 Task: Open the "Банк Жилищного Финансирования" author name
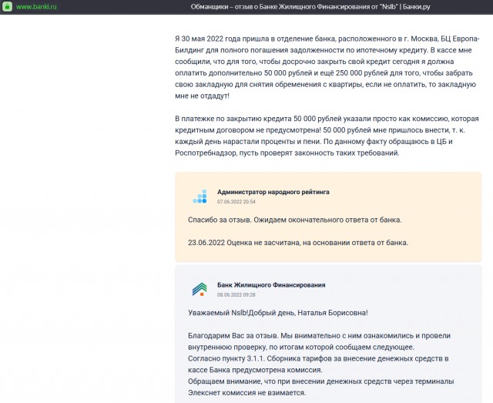[x=271, y=285]
